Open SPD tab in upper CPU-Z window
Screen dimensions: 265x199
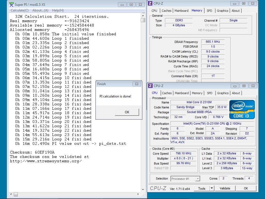click(x=209, y=11)
